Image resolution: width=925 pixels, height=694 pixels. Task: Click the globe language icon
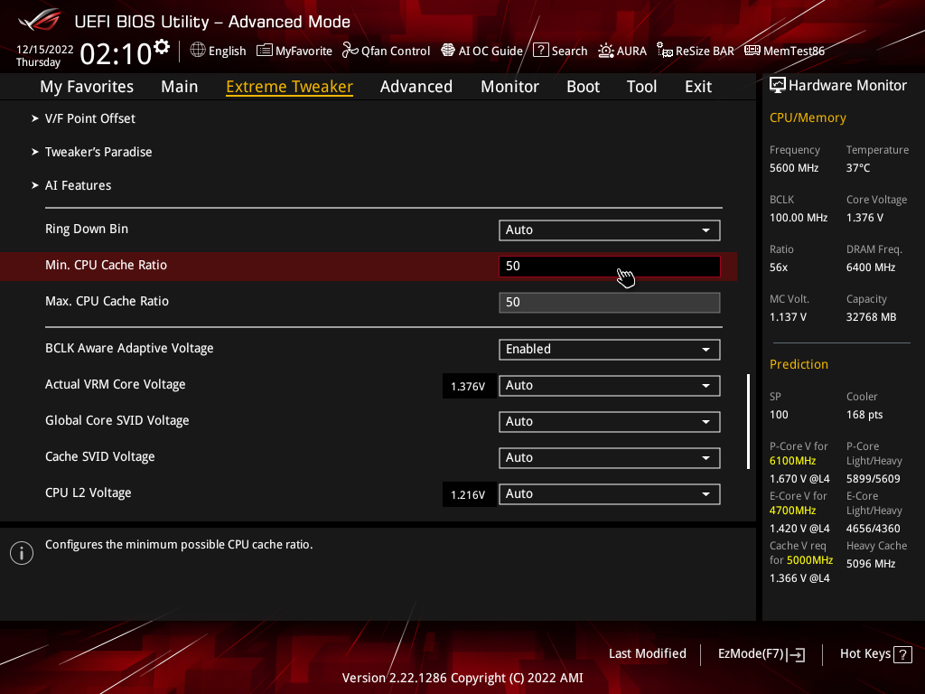[198, 51]
